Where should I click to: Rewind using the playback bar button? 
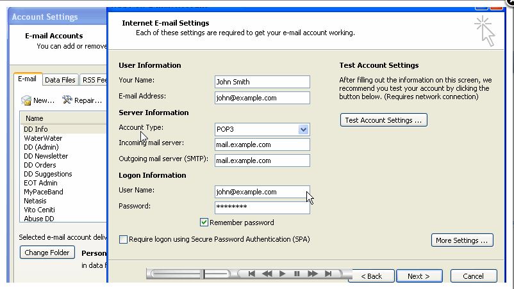pos(267,274)
